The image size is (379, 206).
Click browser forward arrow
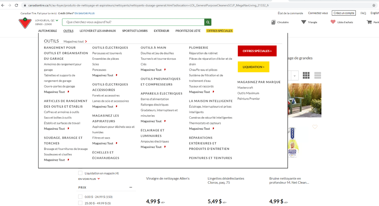(10, 5)
